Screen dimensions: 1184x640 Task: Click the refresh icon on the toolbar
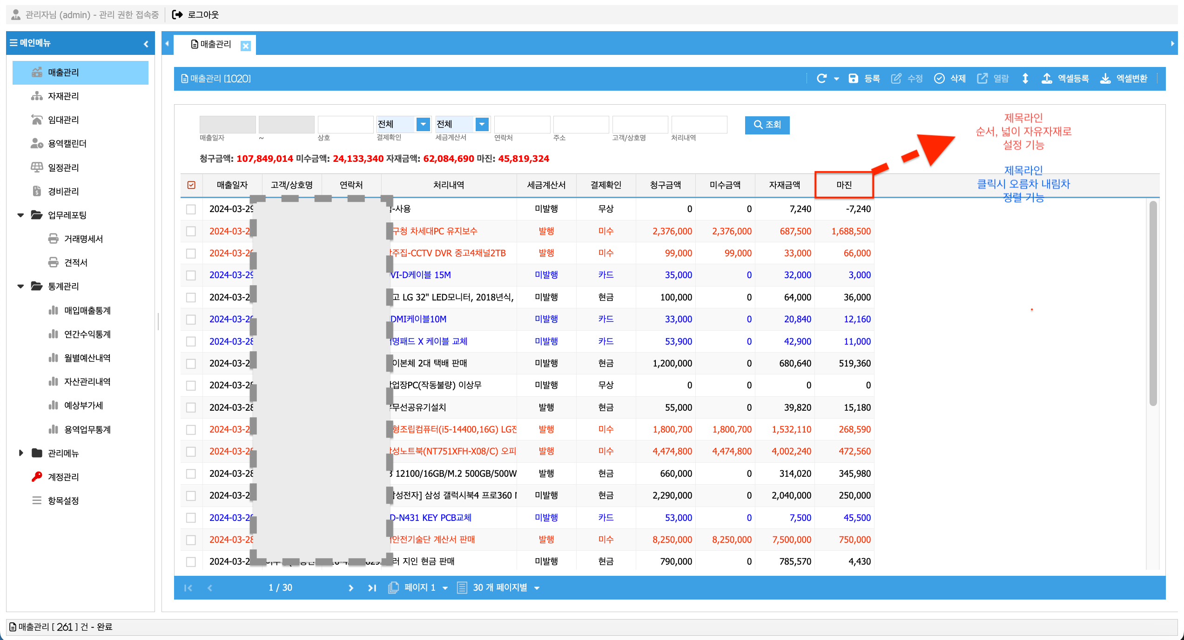pyautogui.click(x=822, y=78)
